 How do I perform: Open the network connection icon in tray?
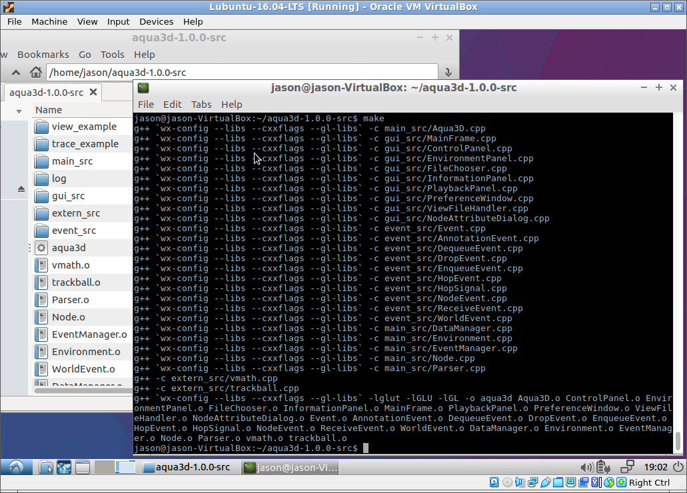click(x=628, y=467)
